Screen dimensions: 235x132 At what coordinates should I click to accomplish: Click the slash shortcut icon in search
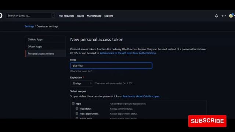pyautogui.click(x=53, y=15)
